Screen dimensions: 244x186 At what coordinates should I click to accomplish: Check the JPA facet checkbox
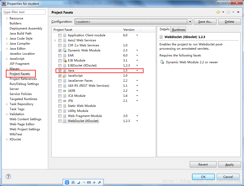click(60, 101)
